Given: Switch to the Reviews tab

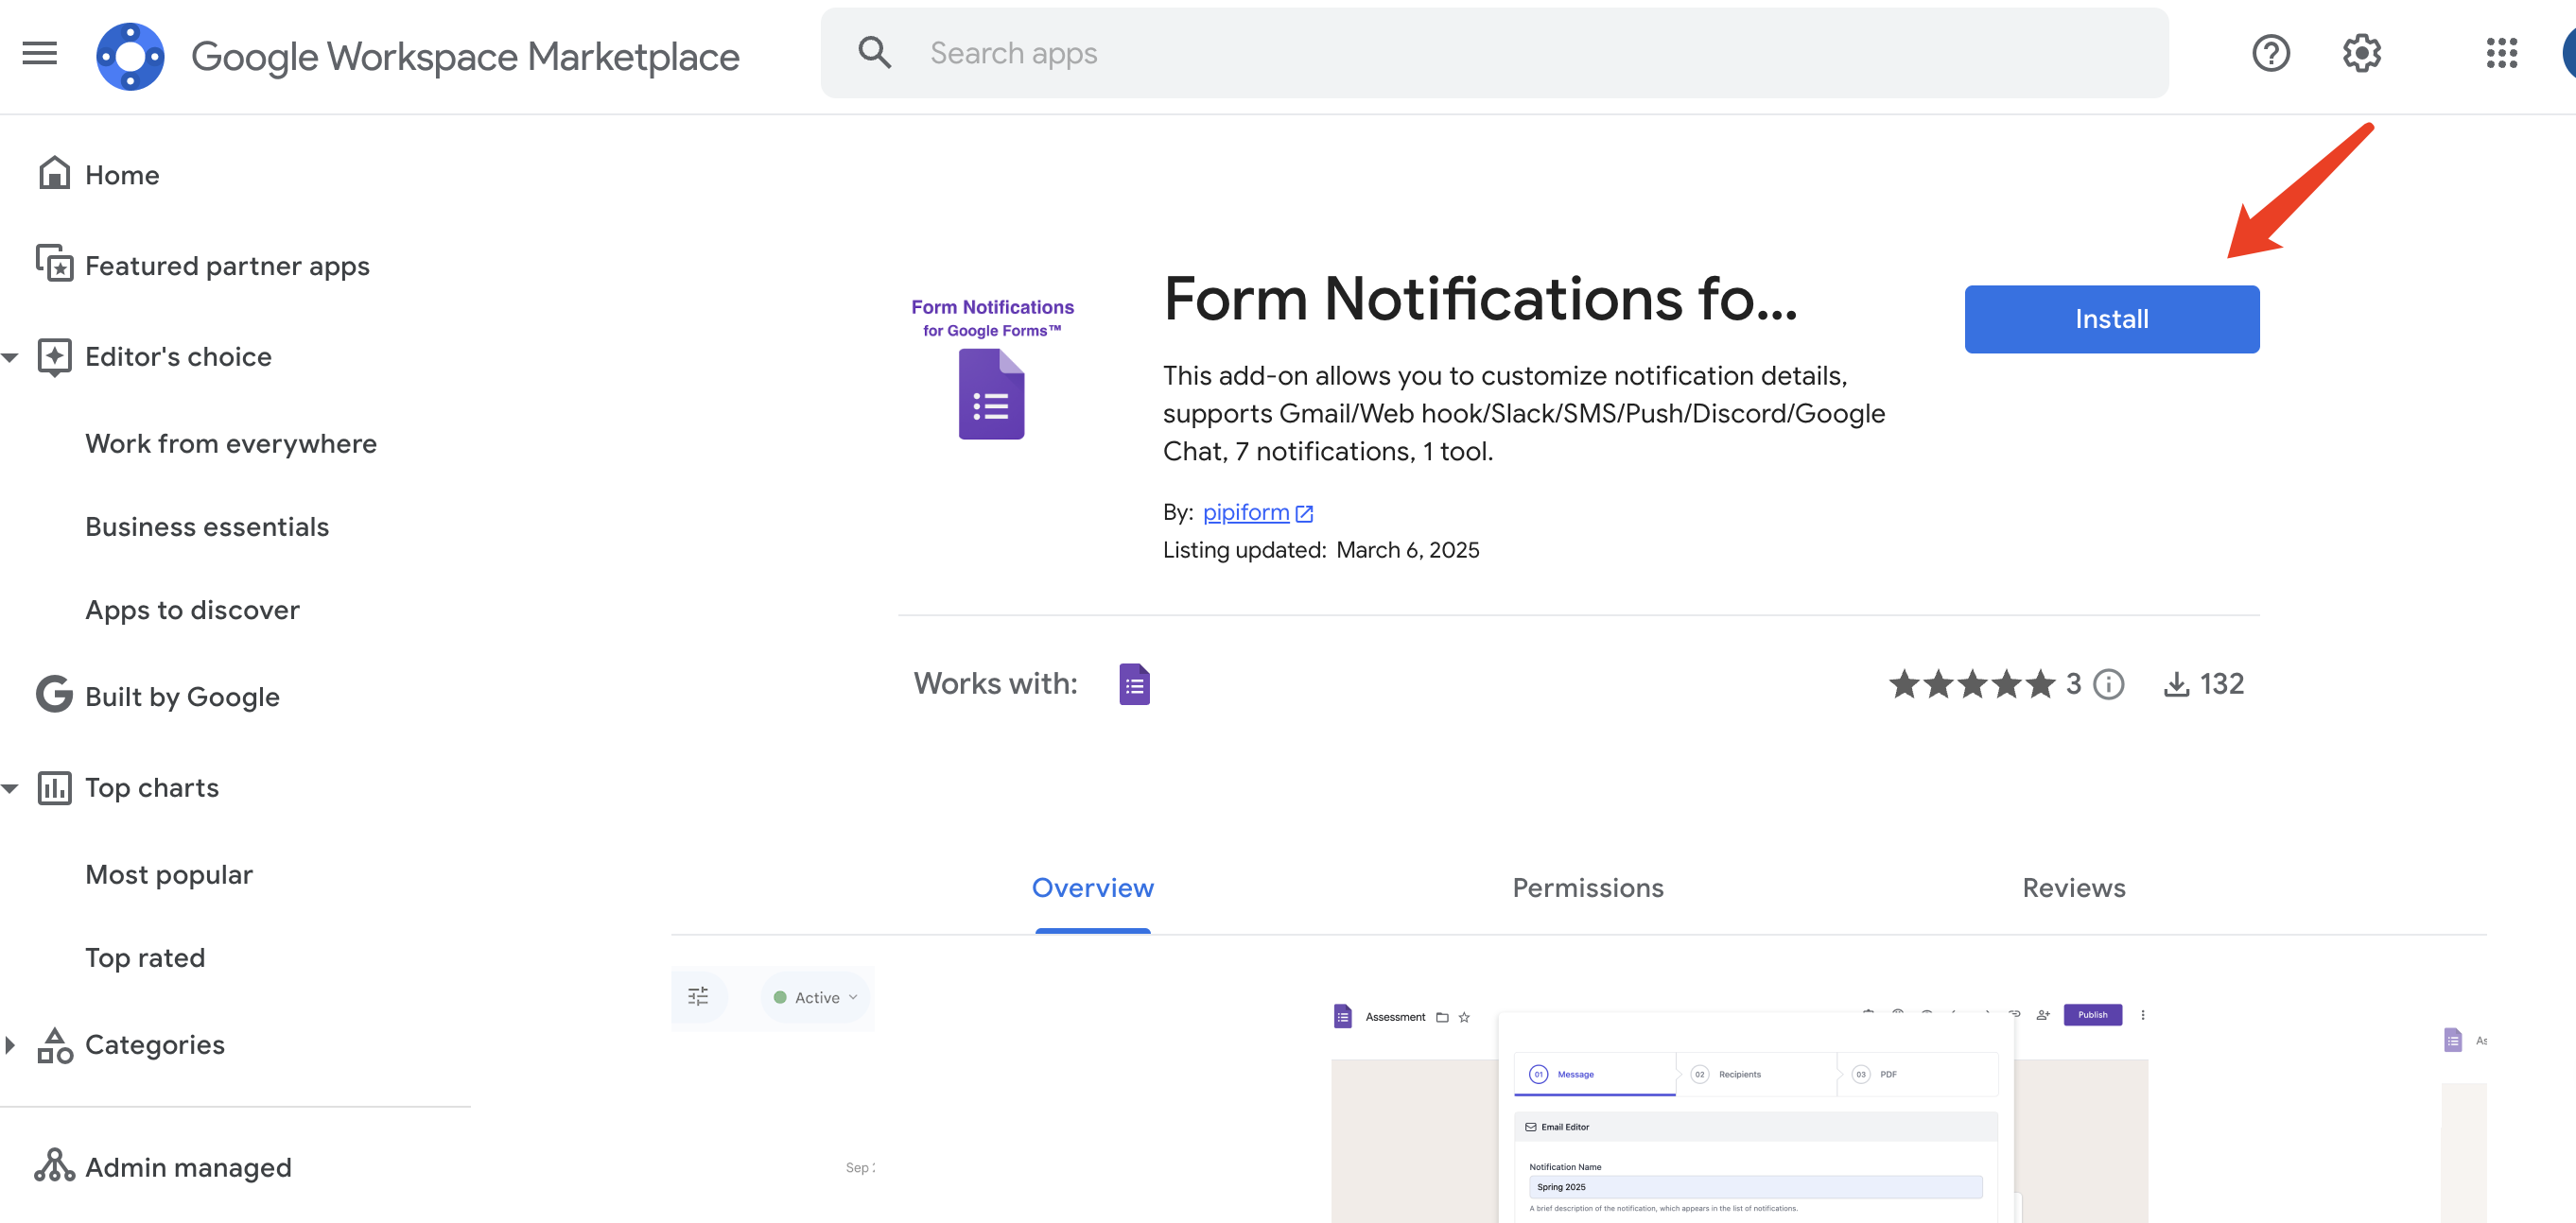Looking at the screenshot, I should click(x=2073, y=887).
